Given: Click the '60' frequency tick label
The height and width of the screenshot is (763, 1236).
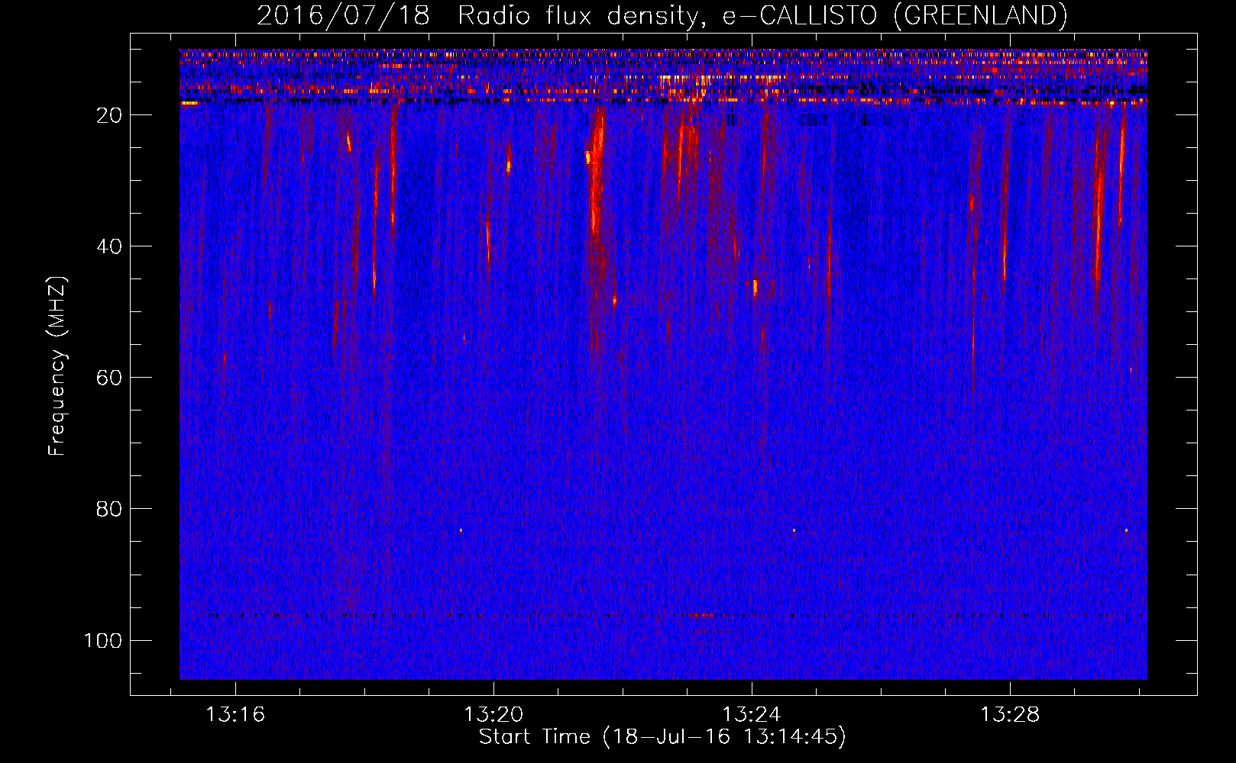Looking at the screenshot, I should click(x=109, y=378).
